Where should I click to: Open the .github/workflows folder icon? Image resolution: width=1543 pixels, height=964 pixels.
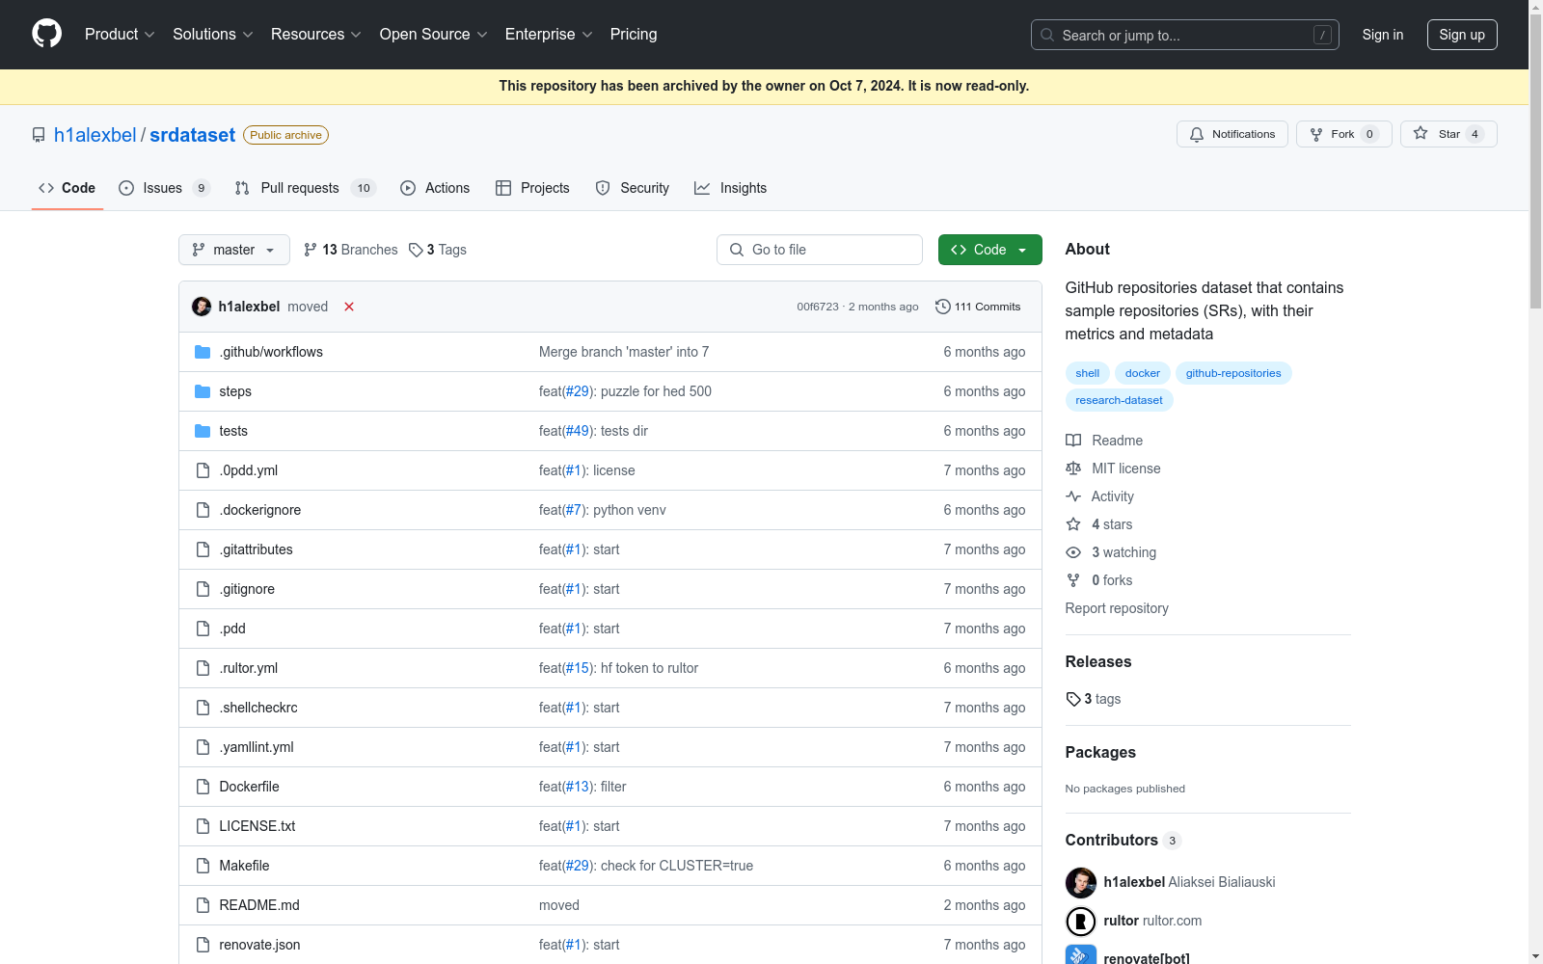tap(203, 352)
